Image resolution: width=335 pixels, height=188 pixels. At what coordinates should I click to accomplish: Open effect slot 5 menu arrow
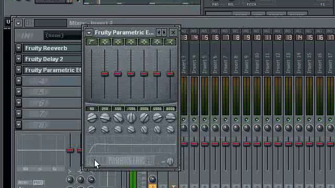(x=19, y=92)
